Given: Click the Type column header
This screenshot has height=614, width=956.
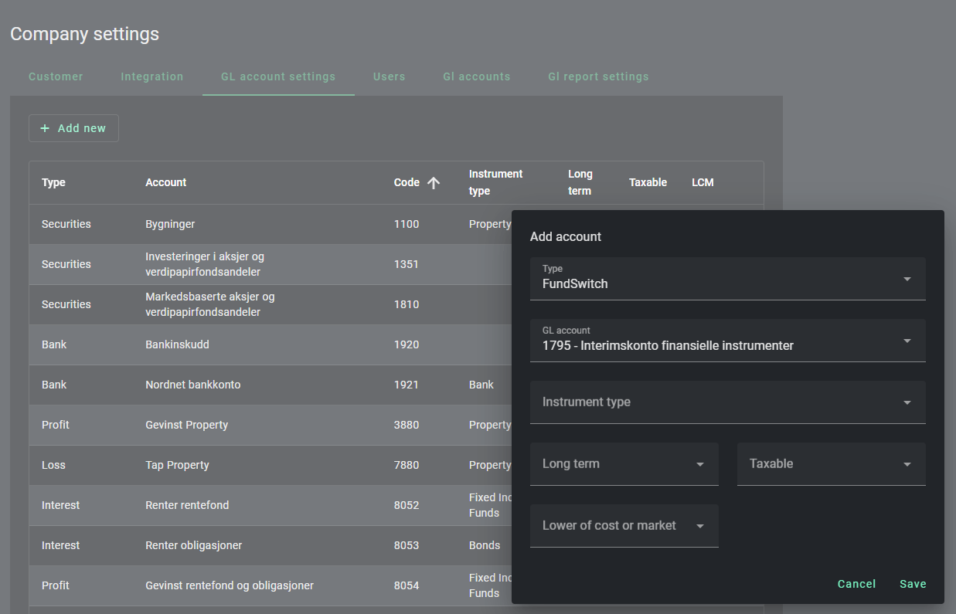Looking at the screenshot, I should pos(53,183).
